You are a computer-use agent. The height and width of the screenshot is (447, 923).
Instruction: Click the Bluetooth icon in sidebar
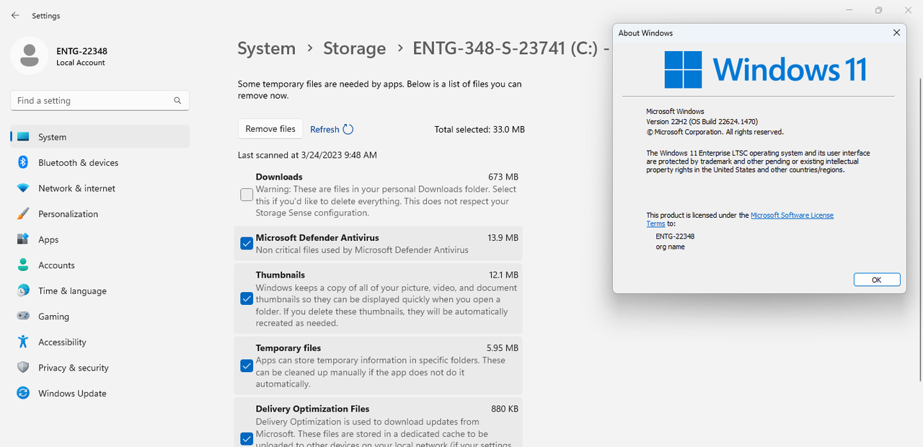(23, 162)
